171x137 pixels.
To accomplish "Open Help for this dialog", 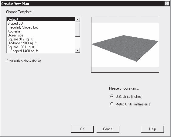I will [152, 129].
